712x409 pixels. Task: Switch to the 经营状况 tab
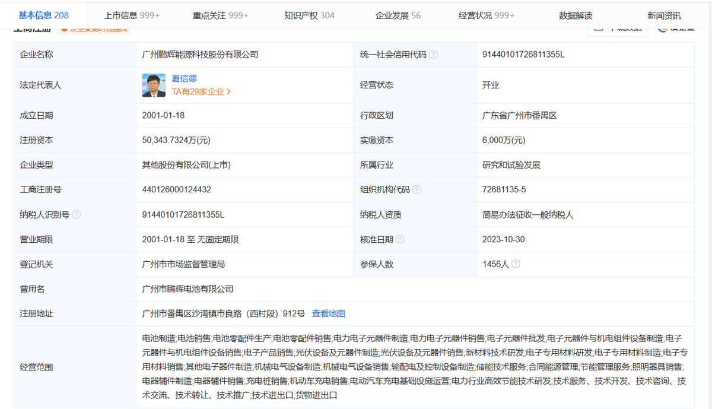coord(487,15)
